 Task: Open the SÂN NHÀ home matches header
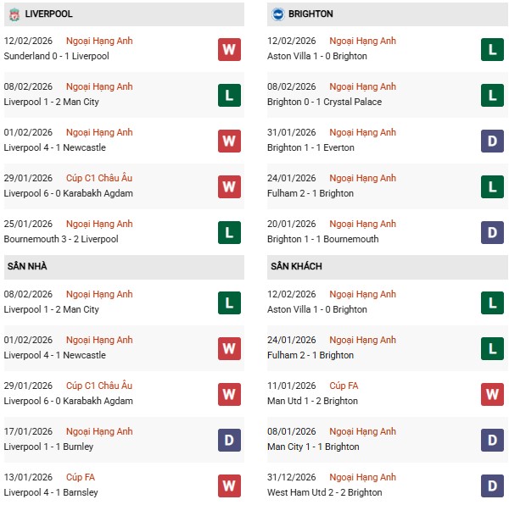click(x=27, y=266)
